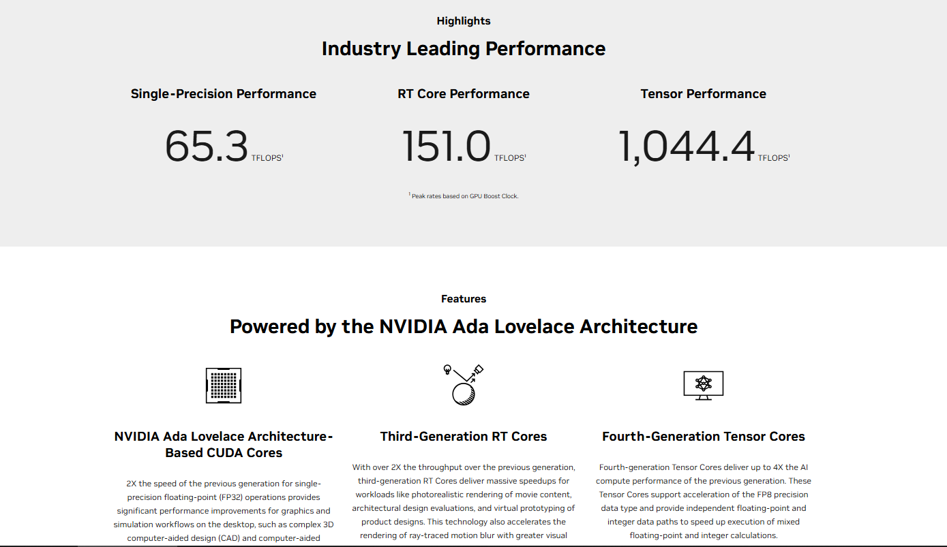Click the Third-Generation RT Cores title

tap(464, 437)
